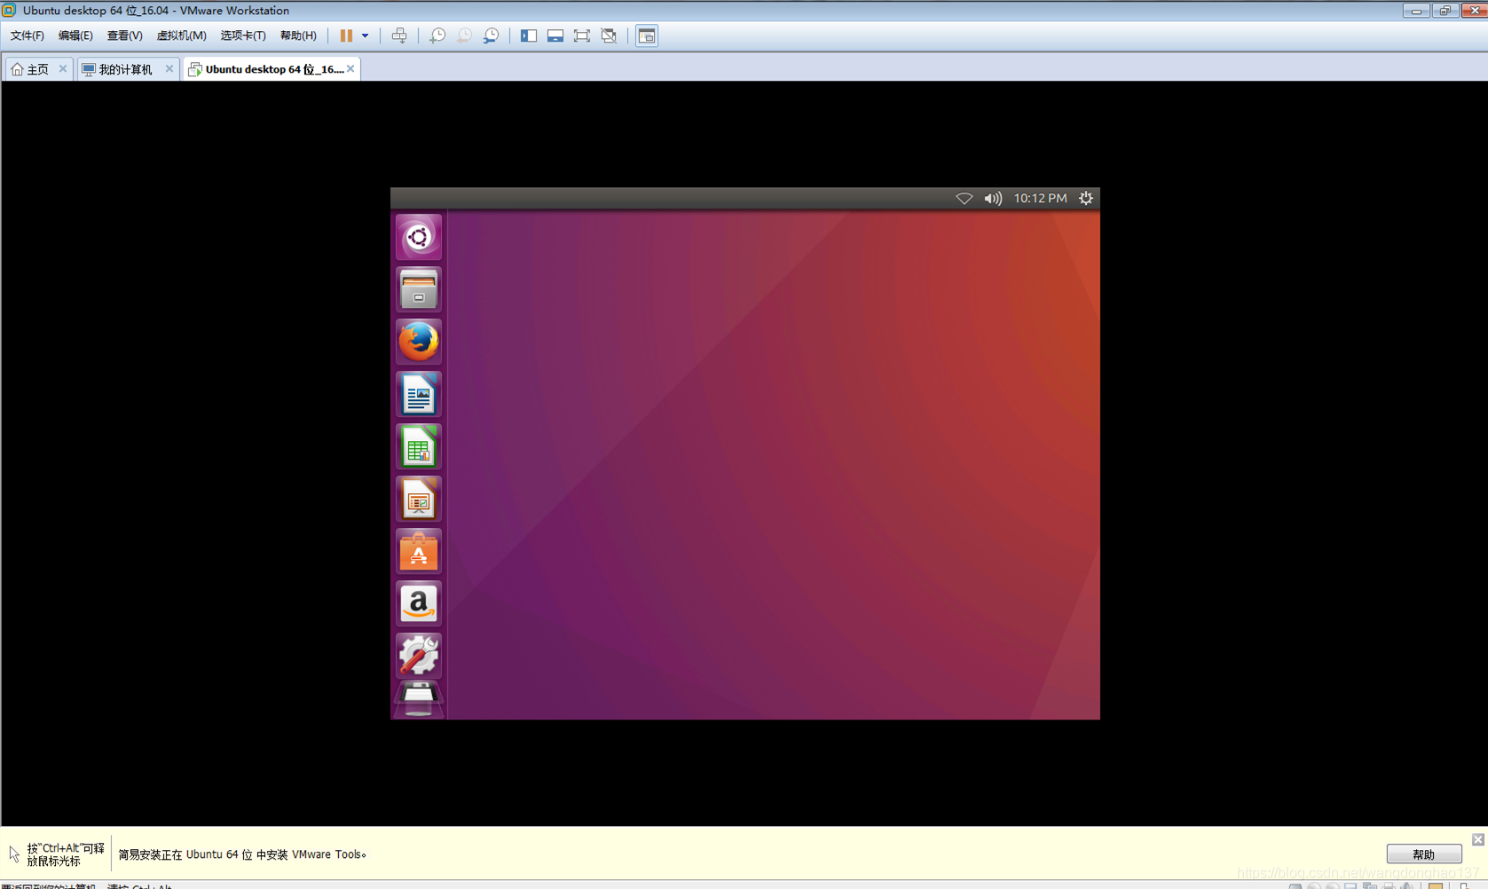Open the Ubuntu Dash search launcher
This screenshot has width=1488, height=889.
[419, 237]
